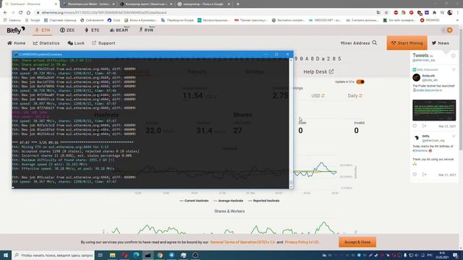Click the Bitfly logo
Image resolution: width=463 pixels, height=260 pixels.
pos(16,30)
